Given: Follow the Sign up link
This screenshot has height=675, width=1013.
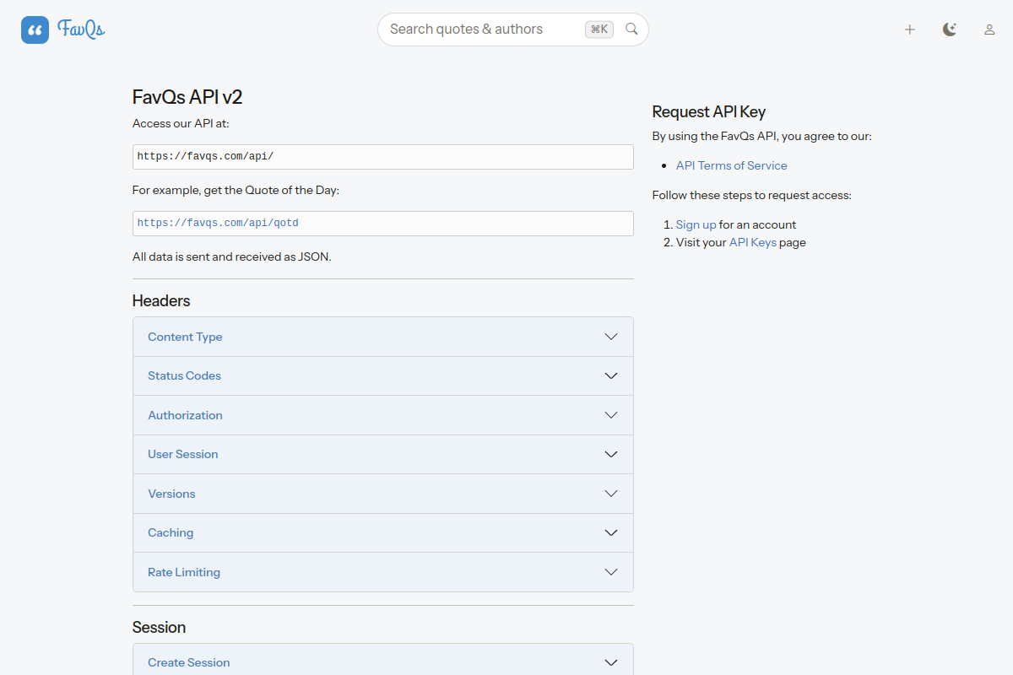Looking at the screenshot, I should (x=696, y=224).
